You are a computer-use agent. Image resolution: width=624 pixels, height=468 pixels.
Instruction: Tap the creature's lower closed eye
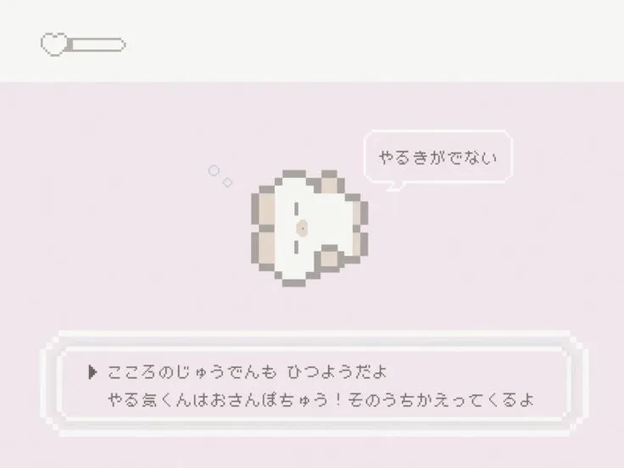pyautogui.click(x=296, y=247)
